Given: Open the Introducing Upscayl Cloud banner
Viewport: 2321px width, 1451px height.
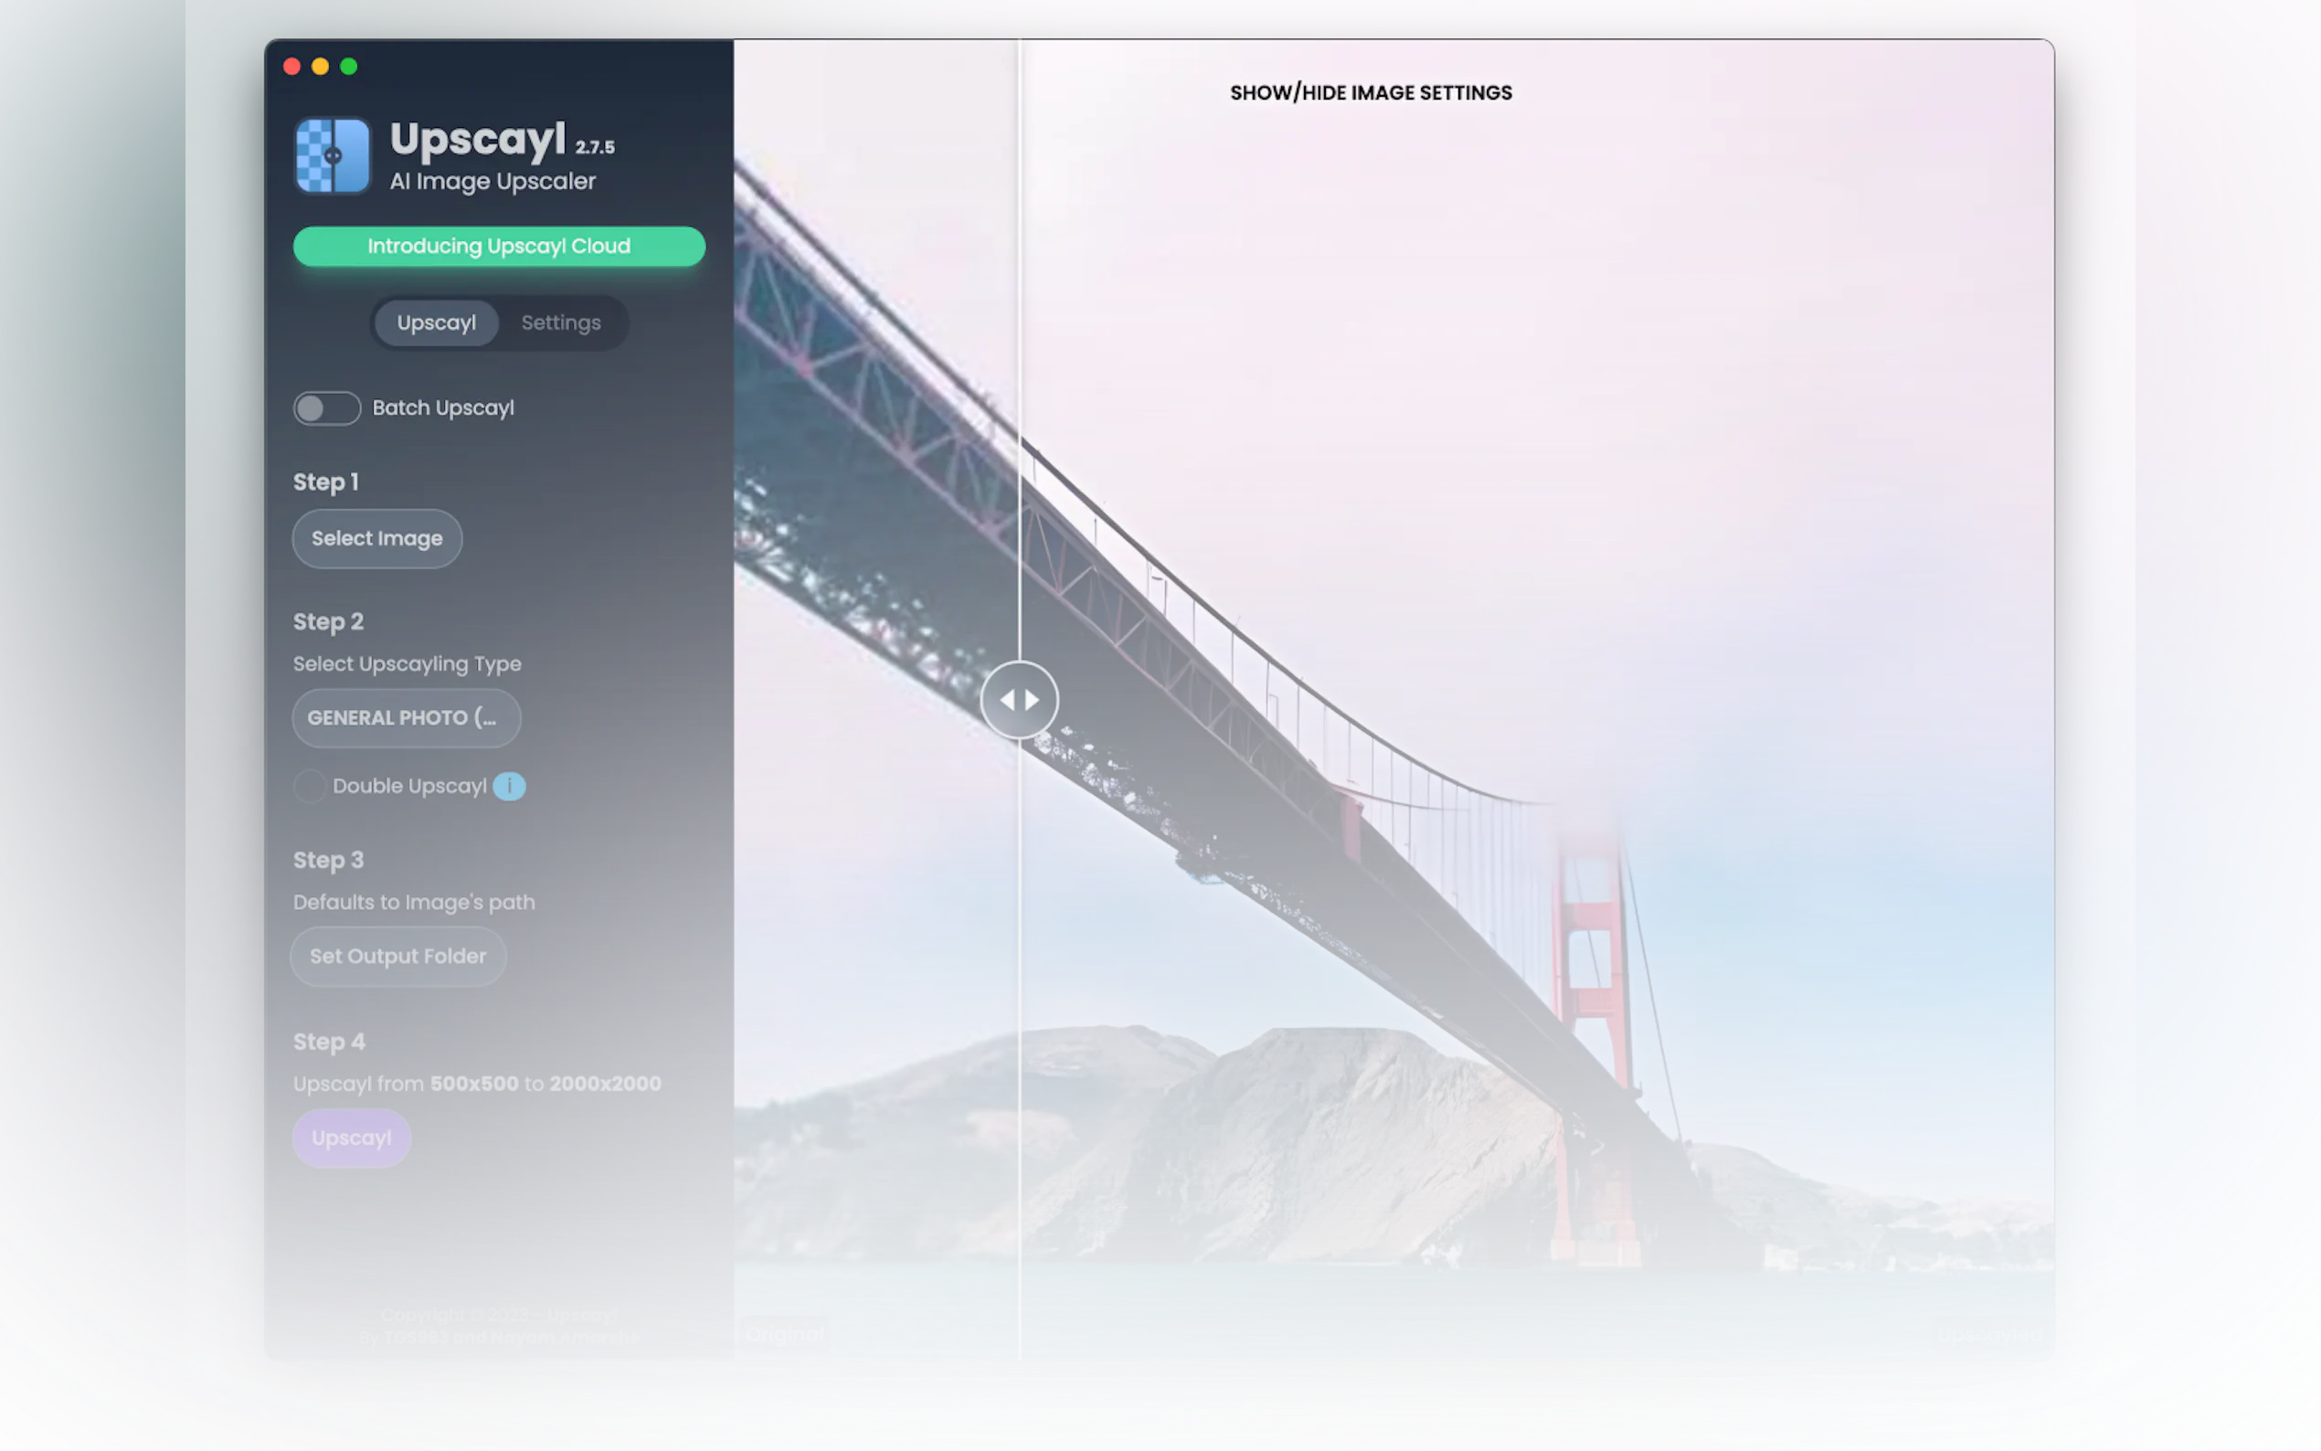Looking at the screenshot, I should [499, 246].
